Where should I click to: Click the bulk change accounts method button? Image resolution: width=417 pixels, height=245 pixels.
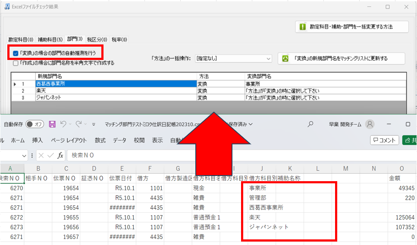(x=352, y=27)
